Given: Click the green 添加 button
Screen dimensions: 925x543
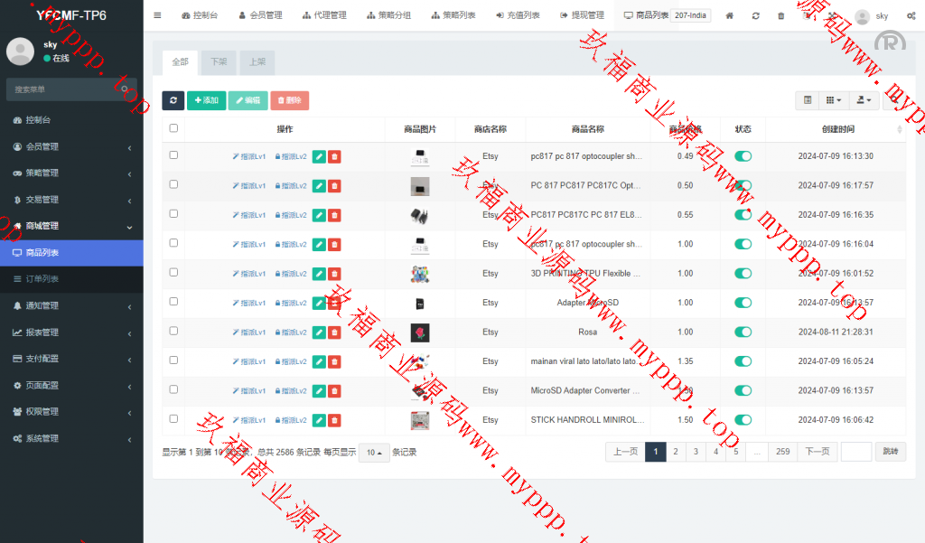Looking at the screenshot, I should pyautogui.click(x=206, y=100).
